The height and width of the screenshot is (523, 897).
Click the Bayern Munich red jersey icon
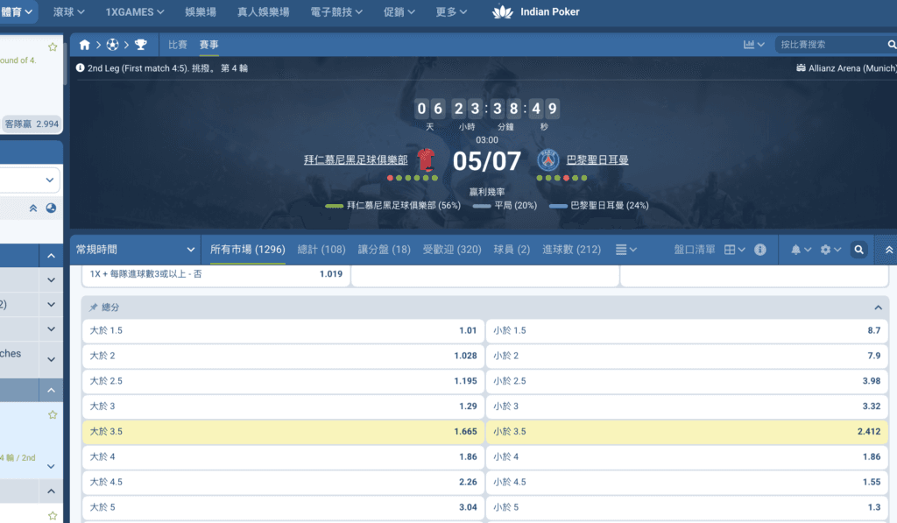427,159
